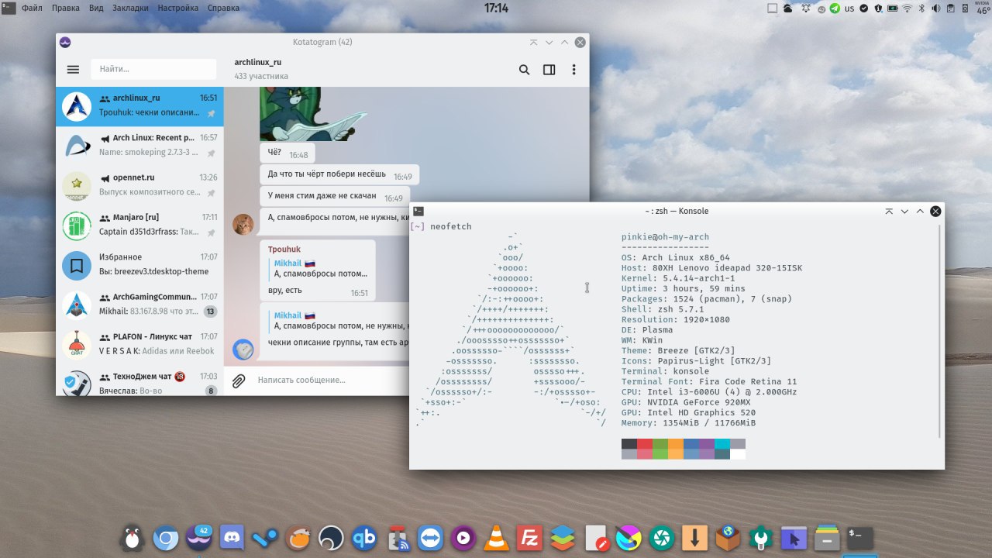Open the Файл menu
Viewport: 992px width, 558px height.
(x=32, y=9)
